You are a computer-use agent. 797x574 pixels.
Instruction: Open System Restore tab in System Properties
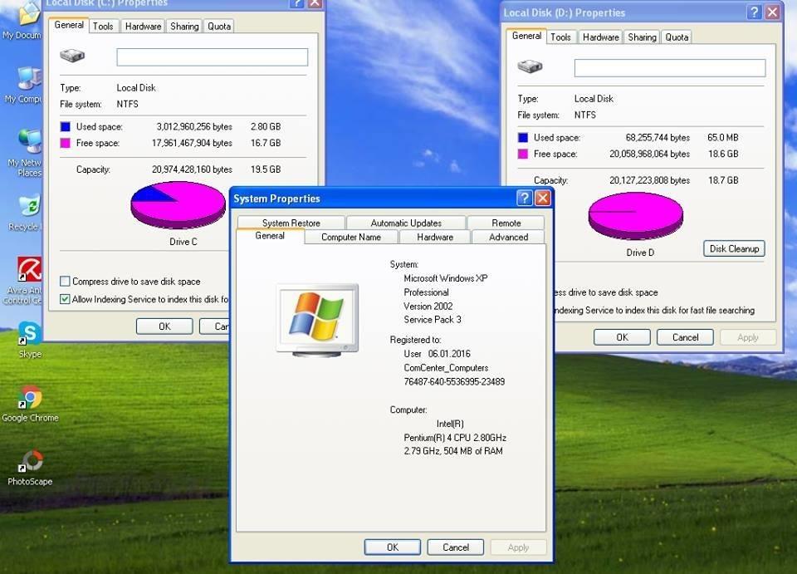(291, 223)
